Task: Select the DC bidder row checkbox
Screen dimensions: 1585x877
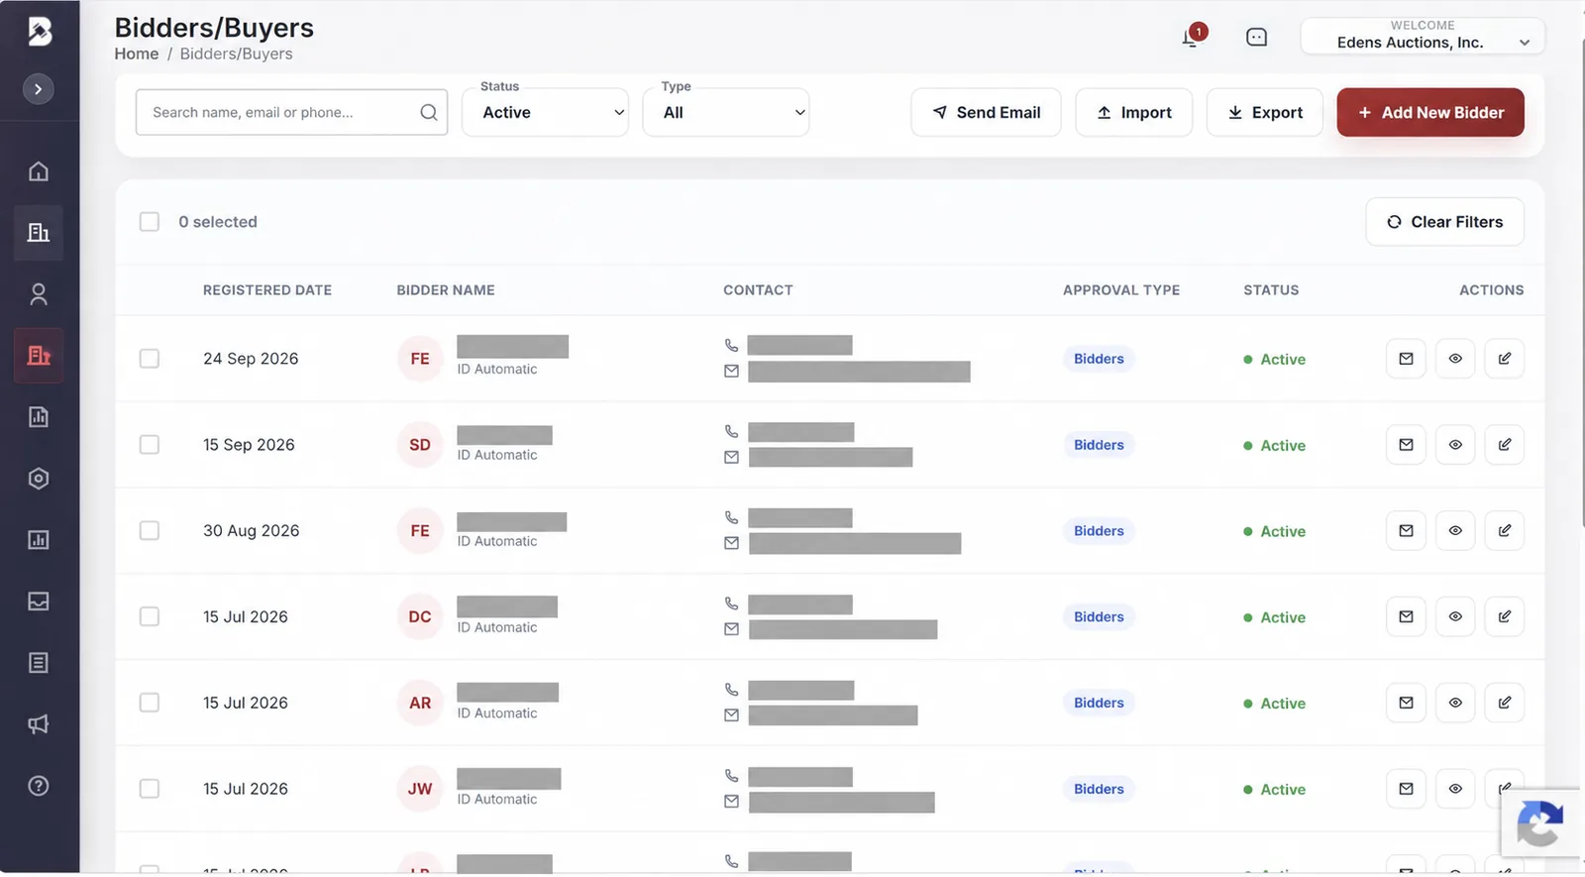Action: (150, 616)
